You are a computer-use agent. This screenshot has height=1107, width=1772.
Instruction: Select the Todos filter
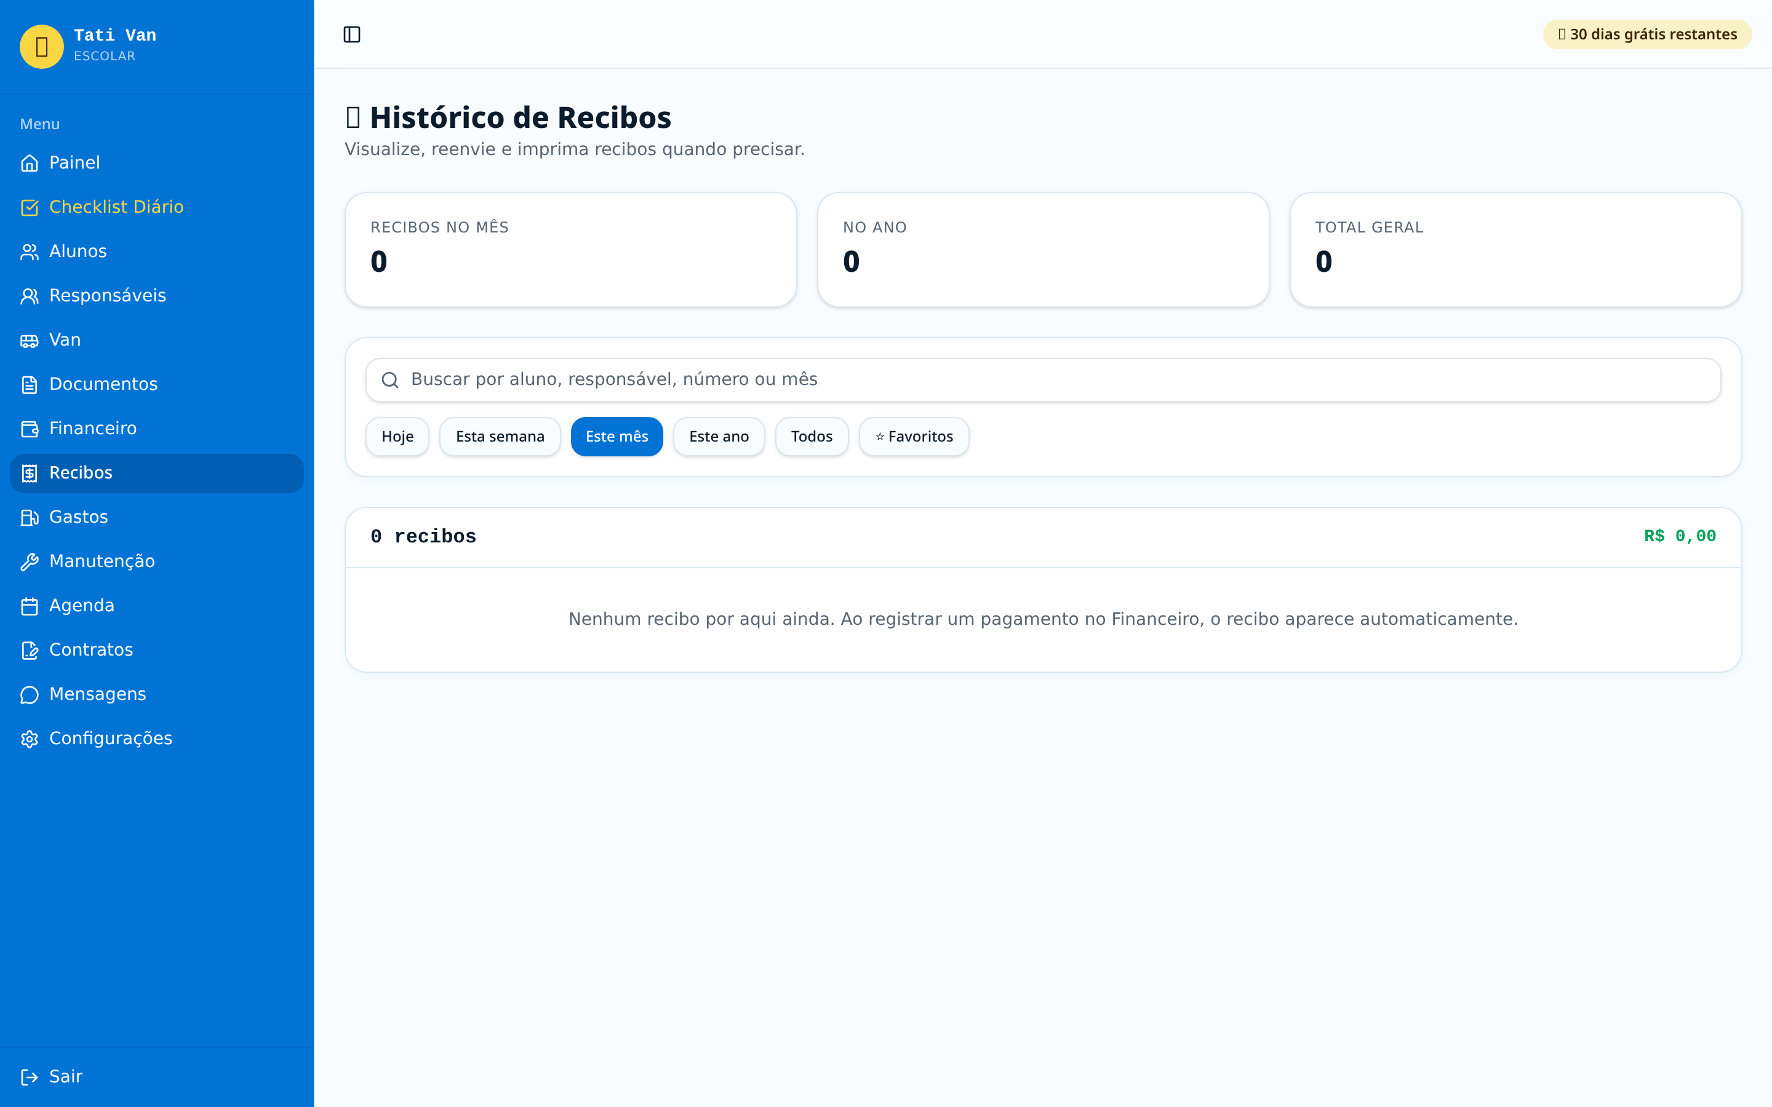812,437
